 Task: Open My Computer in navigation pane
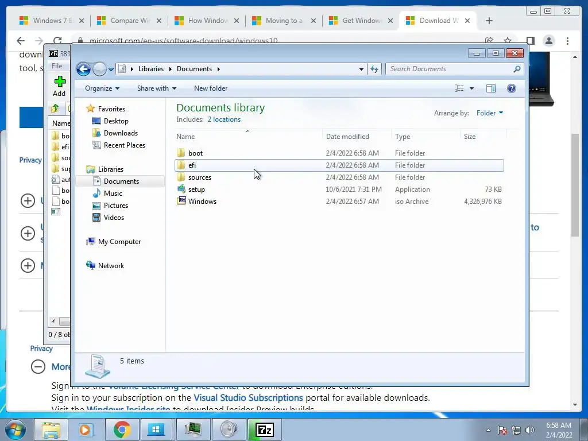point(119,242)
